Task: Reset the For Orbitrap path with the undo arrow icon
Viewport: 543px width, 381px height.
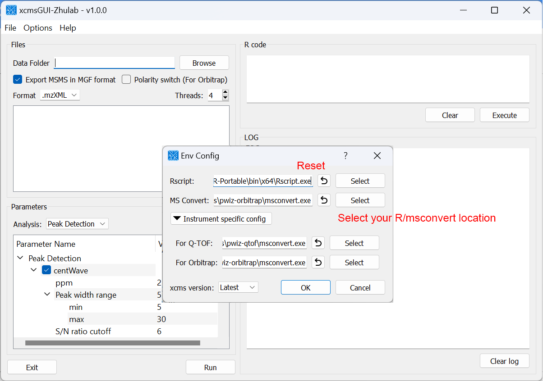Action: tap(318, 263)
